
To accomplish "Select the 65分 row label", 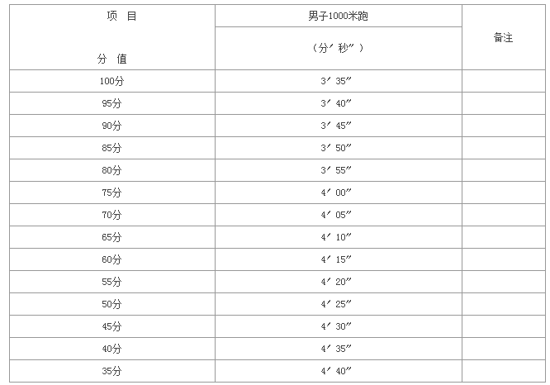I will click(x=111, y=237).
